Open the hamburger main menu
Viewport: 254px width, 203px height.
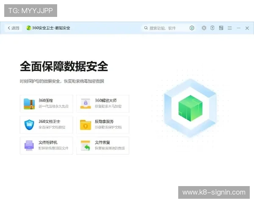coord(229,28)
